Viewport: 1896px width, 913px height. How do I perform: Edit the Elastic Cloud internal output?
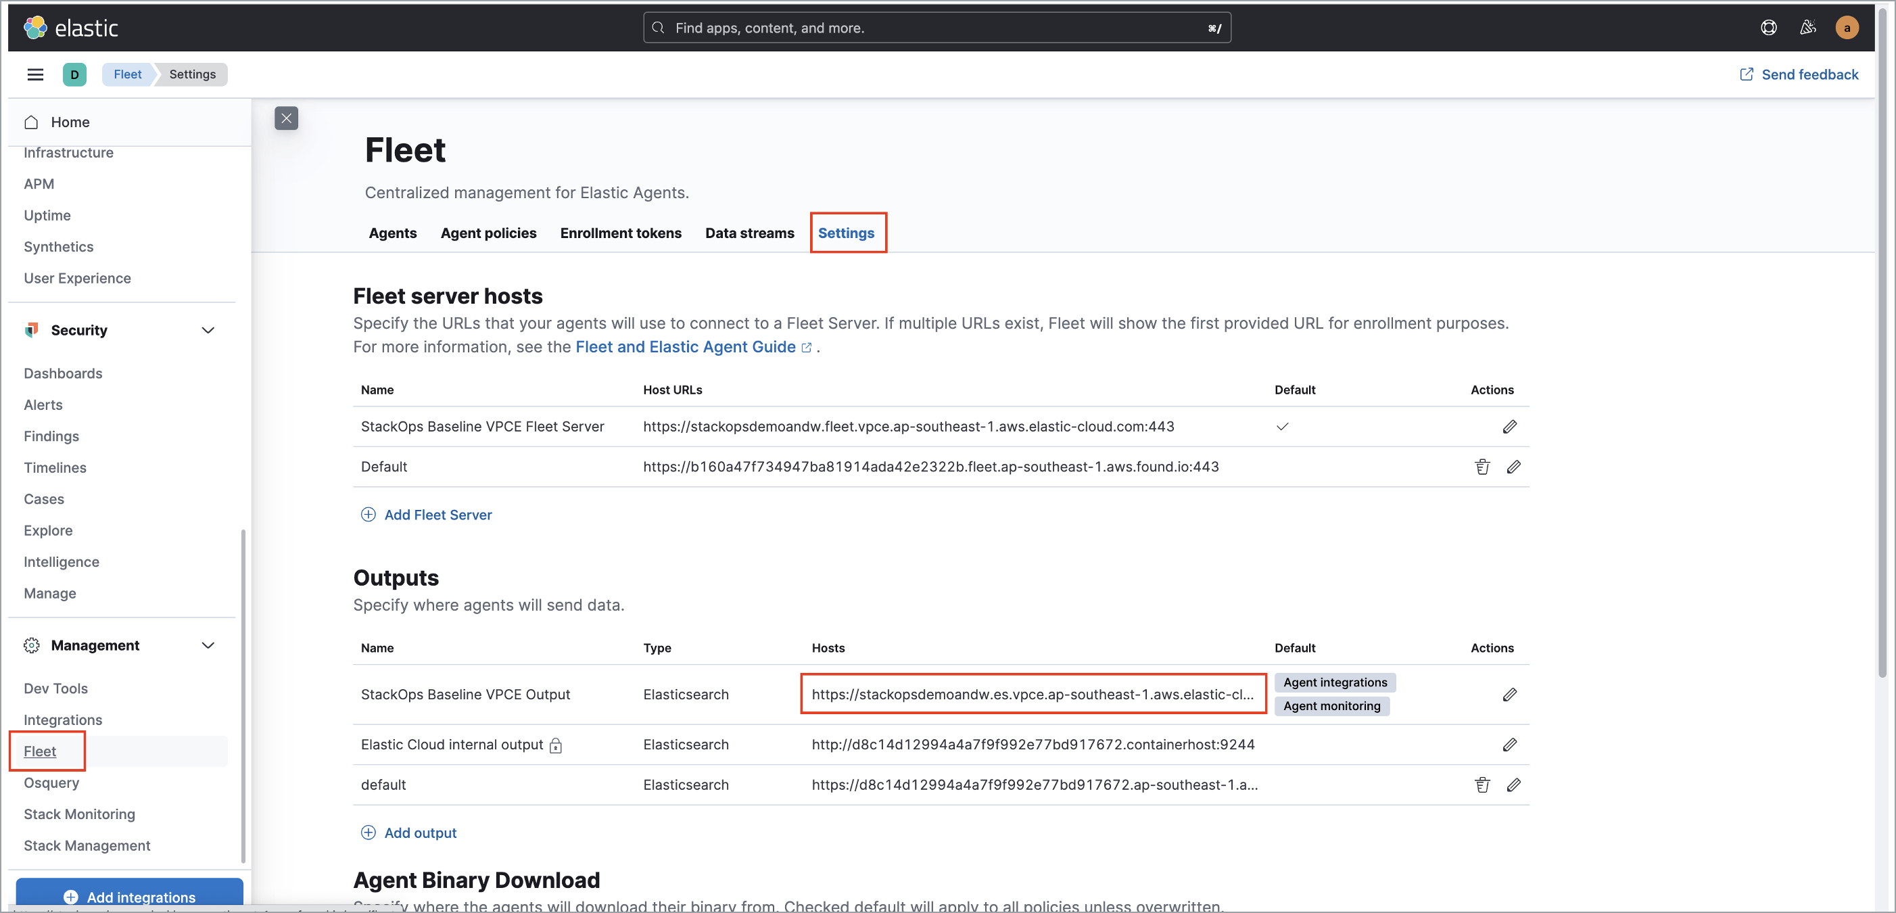pos(1510,745)
